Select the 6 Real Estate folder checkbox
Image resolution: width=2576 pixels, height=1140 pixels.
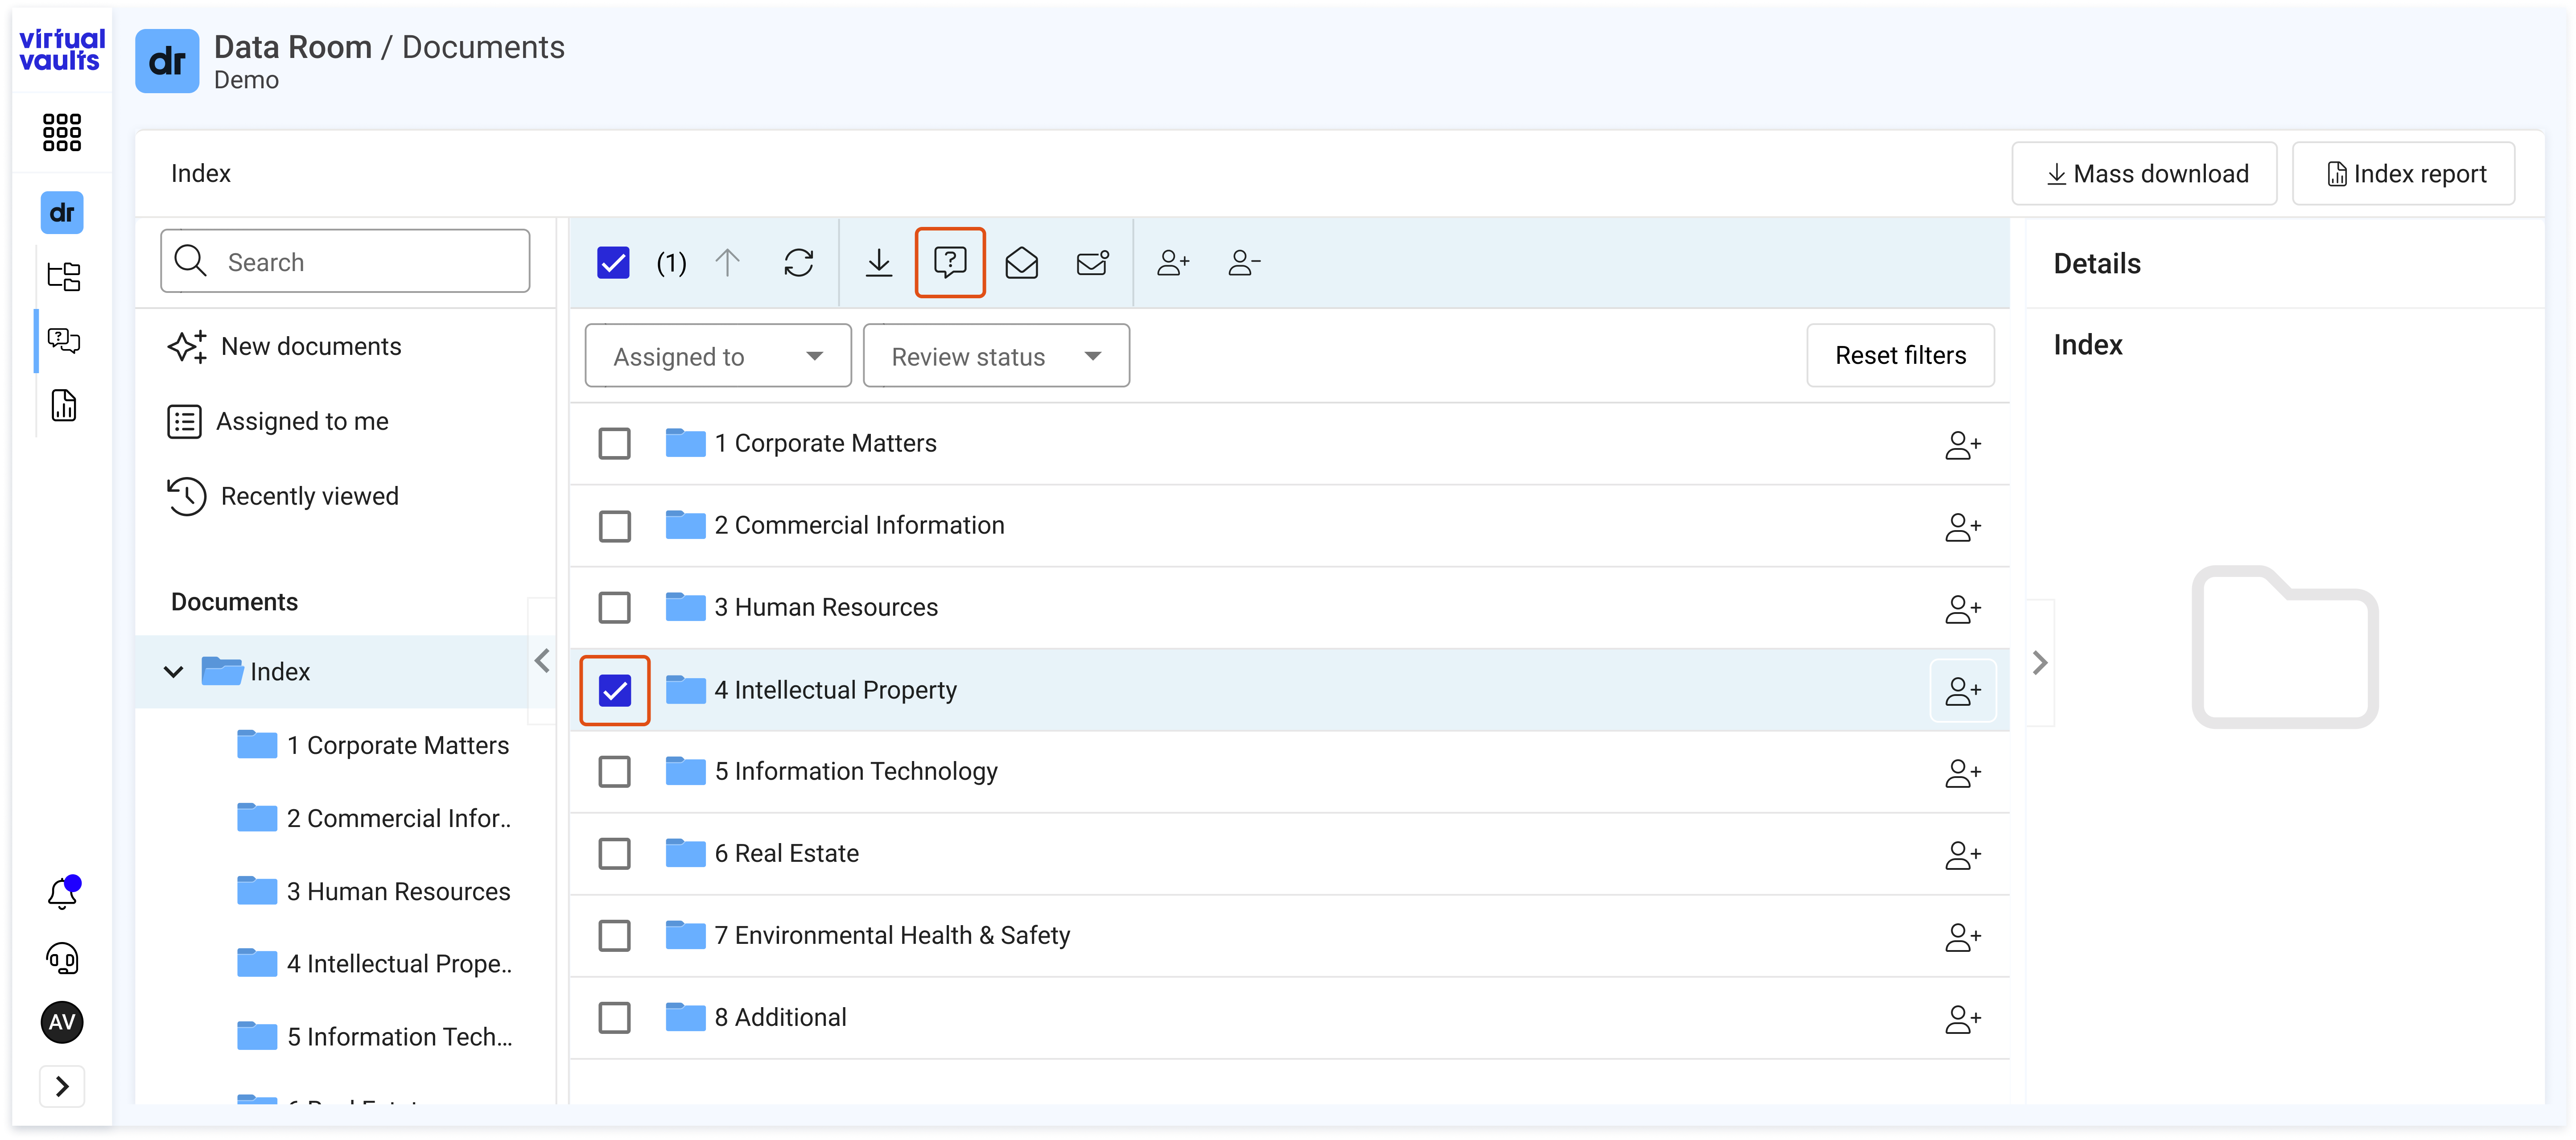pos(614,853)
